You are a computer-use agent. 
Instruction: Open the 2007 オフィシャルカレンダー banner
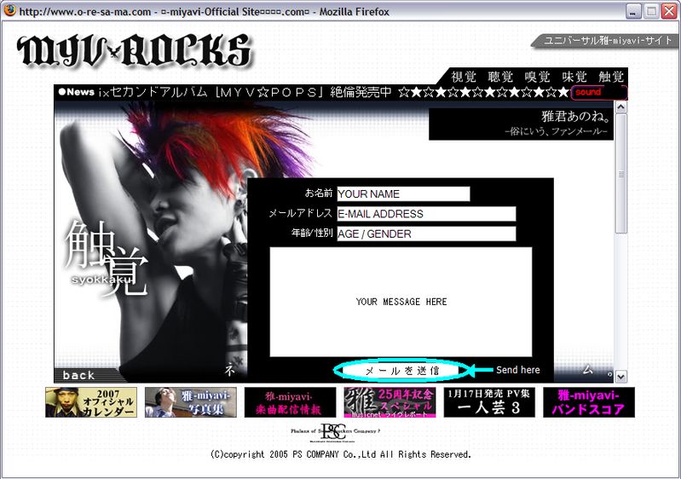click(x=91, y=402)
